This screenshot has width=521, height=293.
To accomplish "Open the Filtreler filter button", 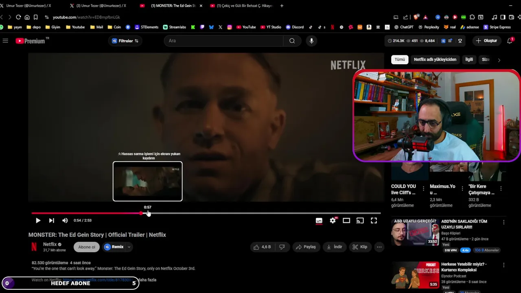I will [125, 41].
